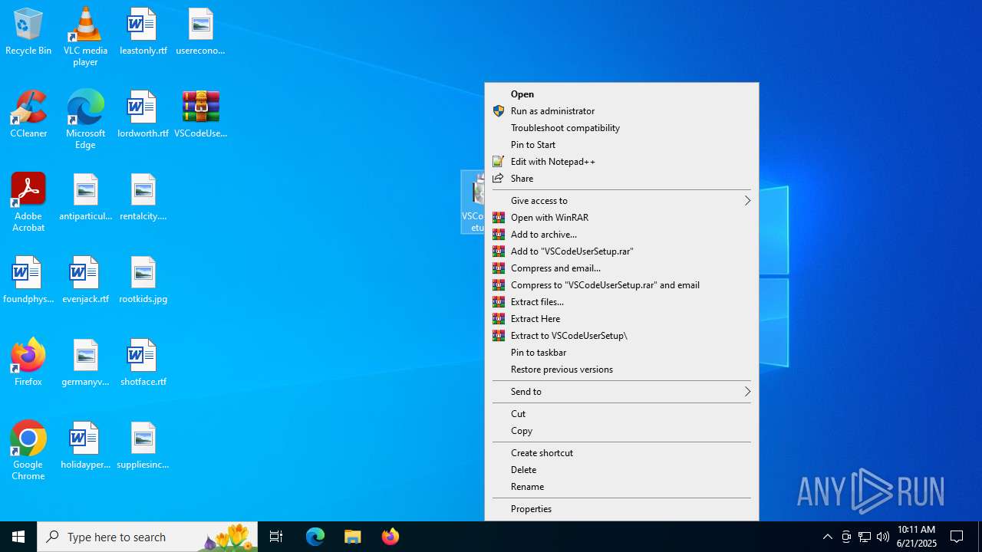
Task: Choose Delete in the context menu
Action: [621, 470]
